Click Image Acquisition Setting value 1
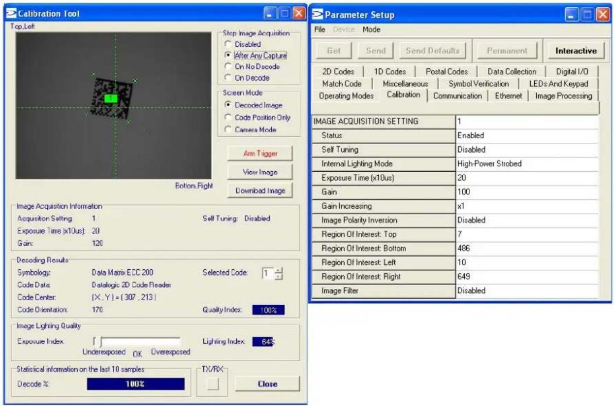The image size is (614, 406). click(527, 121)
